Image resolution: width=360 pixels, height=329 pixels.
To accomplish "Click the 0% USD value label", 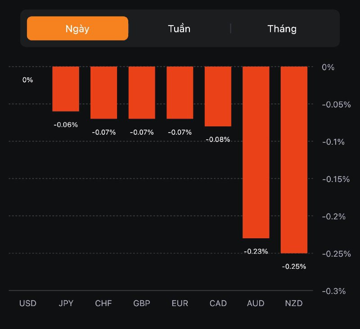I will [27, 80].
